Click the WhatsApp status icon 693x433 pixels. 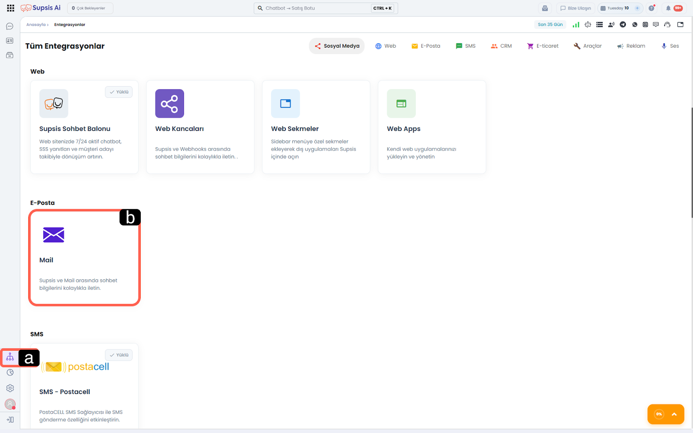tap(635, 25)
